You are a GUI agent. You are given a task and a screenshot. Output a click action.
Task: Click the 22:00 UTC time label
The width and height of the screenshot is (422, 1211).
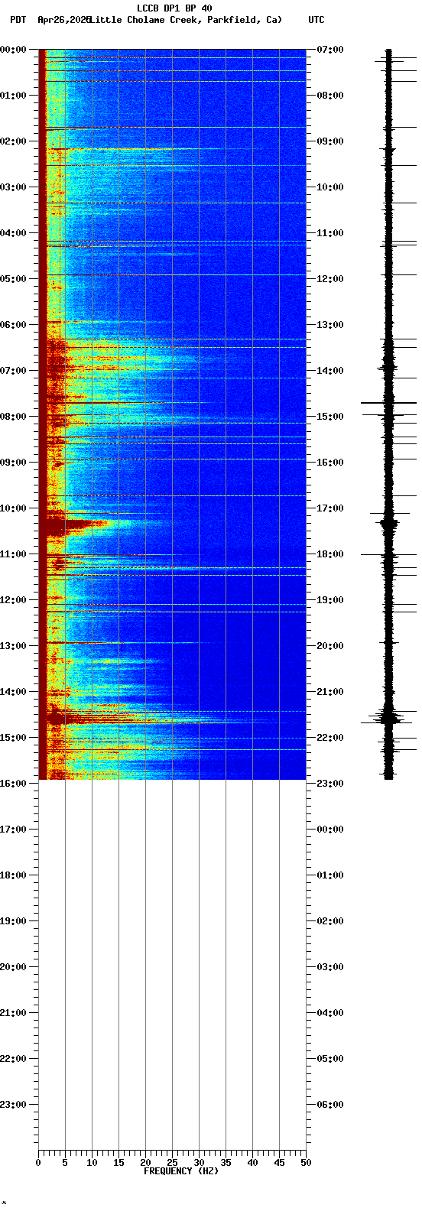click(x=329, y=738)
